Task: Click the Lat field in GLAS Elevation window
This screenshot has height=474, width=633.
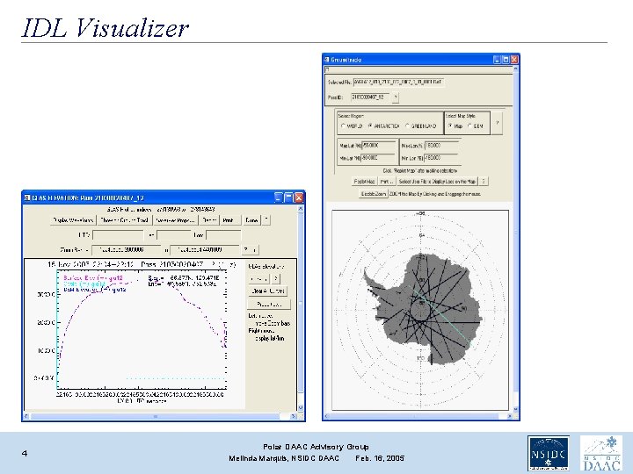Action: 173,235
